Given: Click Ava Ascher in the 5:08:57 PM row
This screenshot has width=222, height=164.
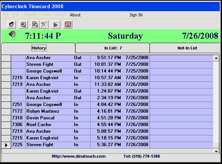Looking at the screenshot, I should pyautogui.click(x=38, y=131).
